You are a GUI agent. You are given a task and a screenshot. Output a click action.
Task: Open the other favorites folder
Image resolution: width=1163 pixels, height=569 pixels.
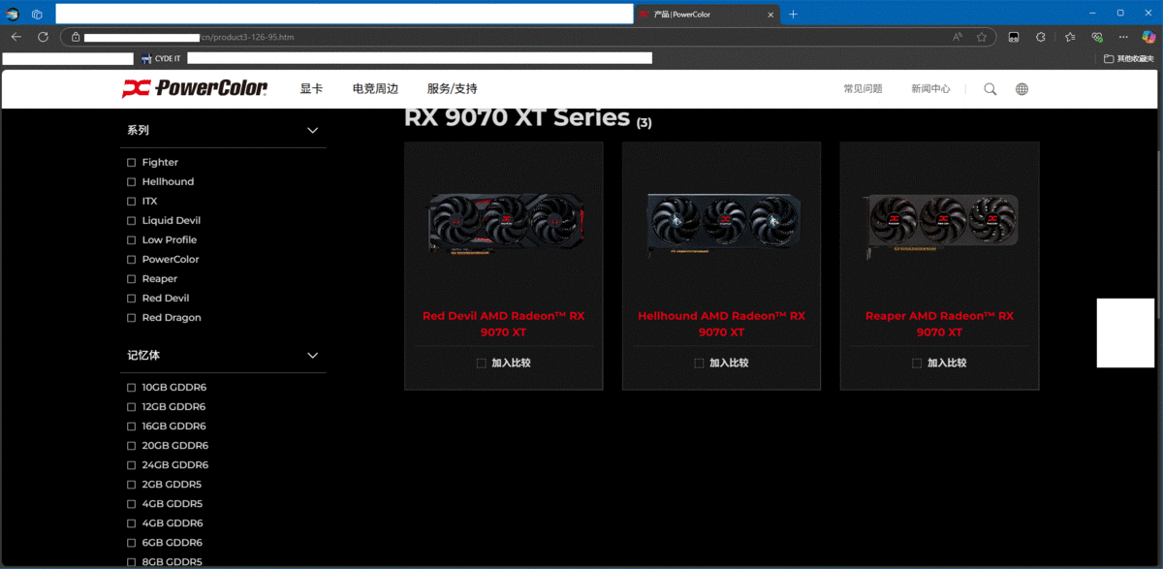click(x=1129, y=59)
